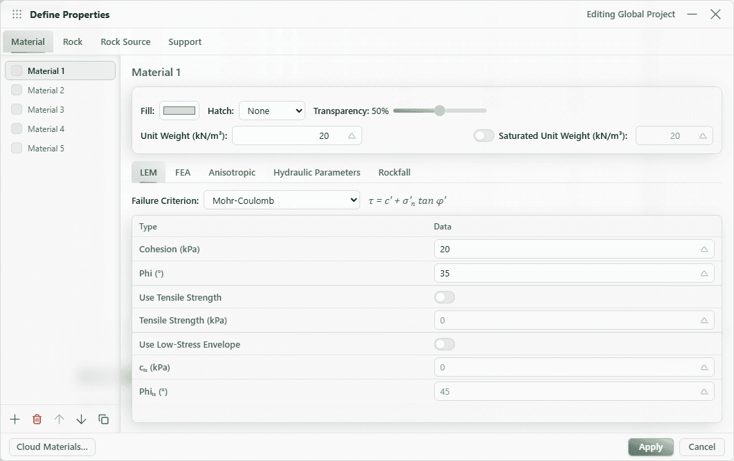Viewport: 734px width, 461px height.
Task: Click the Phi value field
Action: [574, 273]
